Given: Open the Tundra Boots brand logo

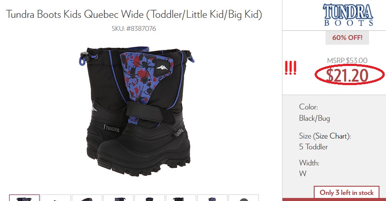Looking at the screenshot, I should [x=348, y=15].
